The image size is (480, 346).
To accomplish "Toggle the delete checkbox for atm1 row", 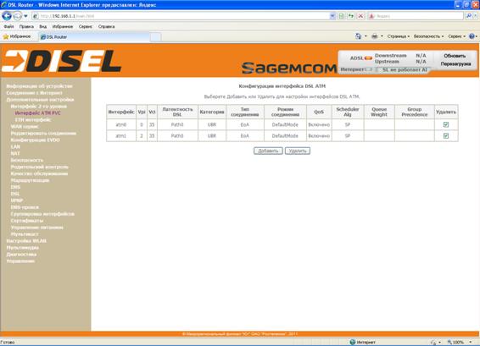I will click(446, 136).
